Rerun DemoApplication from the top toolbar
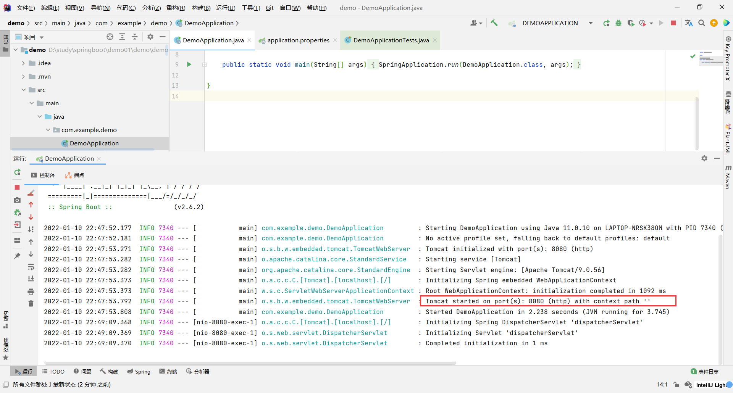 click(606, 23)
